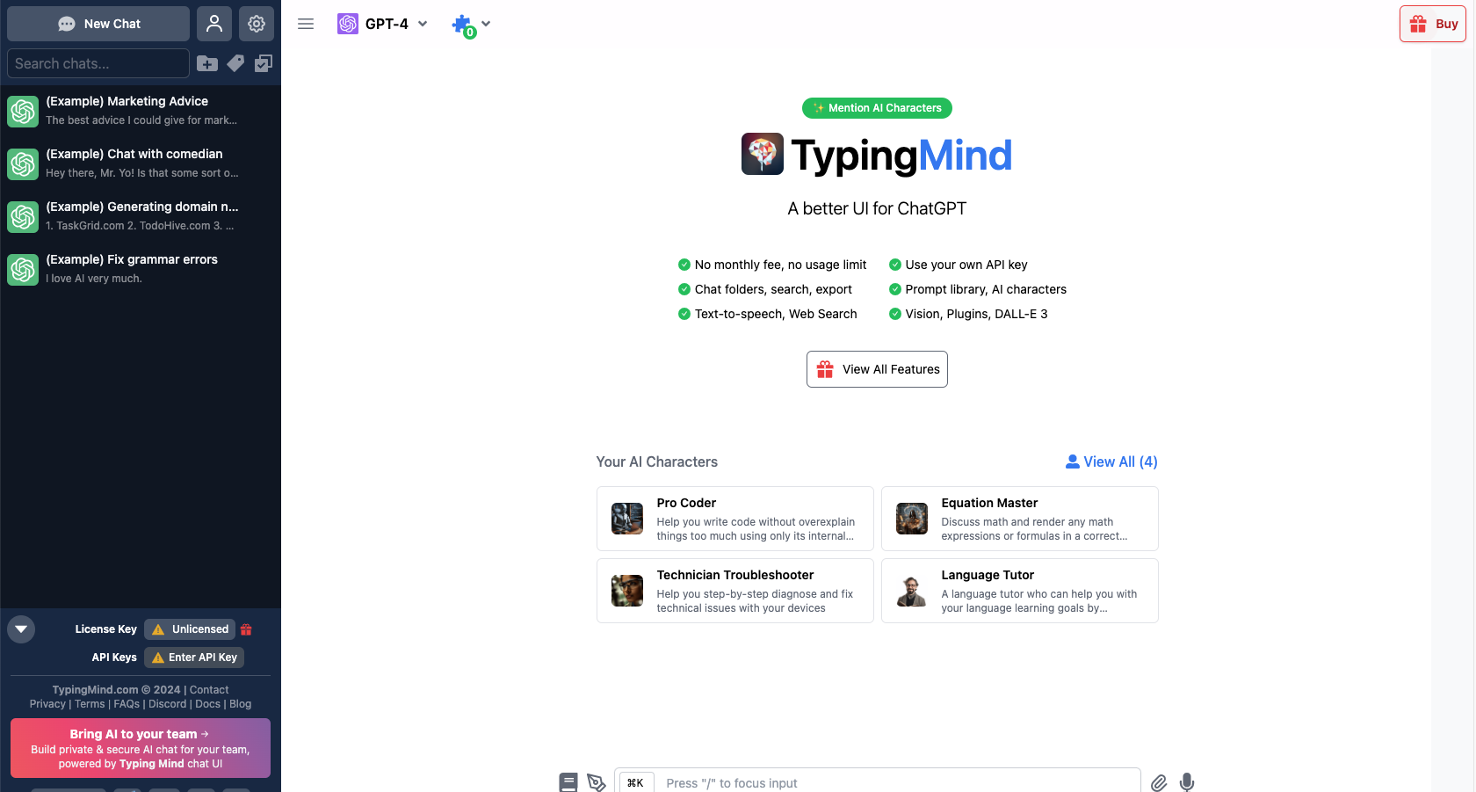Click Language Tutor avatar image

(x=912, y=591)
